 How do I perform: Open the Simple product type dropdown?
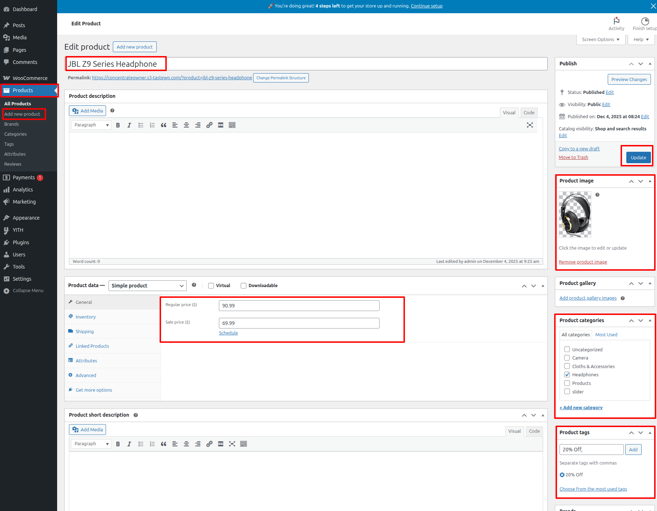point(147,286)
